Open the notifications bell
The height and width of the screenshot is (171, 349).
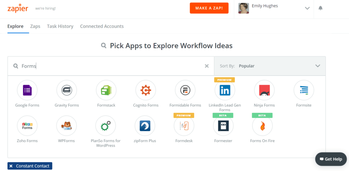(321, 8)
